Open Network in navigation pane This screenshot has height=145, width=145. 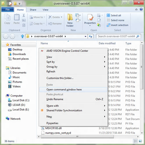tap(13, 119)
